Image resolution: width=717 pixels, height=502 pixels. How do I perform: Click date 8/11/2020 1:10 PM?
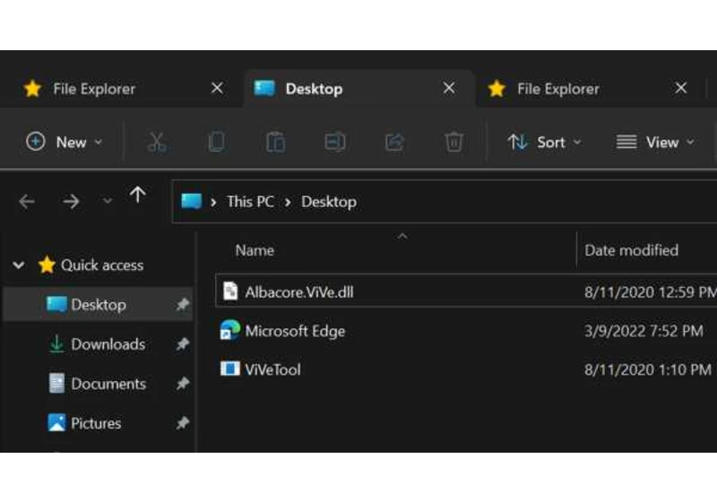(x=647, y=369)
